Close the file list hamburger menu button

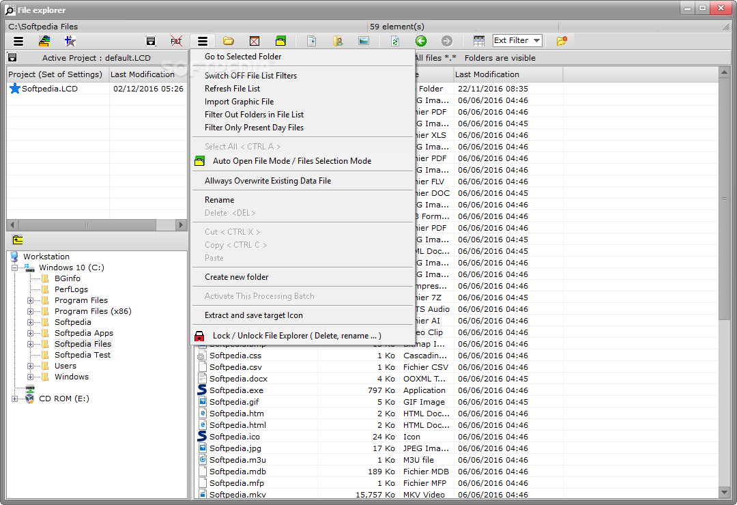tap(203, 41)
